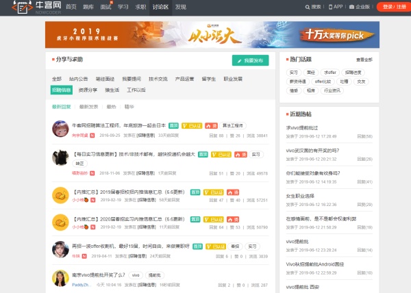Click black cat avatar of 每日实习信息更新 post
Viewport: 411px width, 293px height.
[x=60, y=157]
